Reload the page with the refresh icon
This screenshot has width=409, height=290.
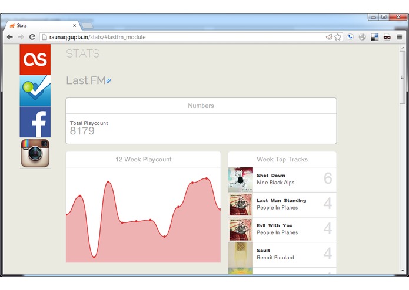[32, 37]
